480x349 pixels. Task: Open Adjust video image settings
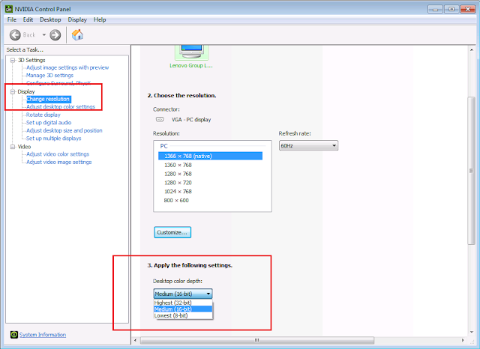[x=58, y=163]
